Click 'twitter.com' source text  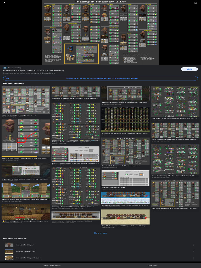[x=107, y=135]
